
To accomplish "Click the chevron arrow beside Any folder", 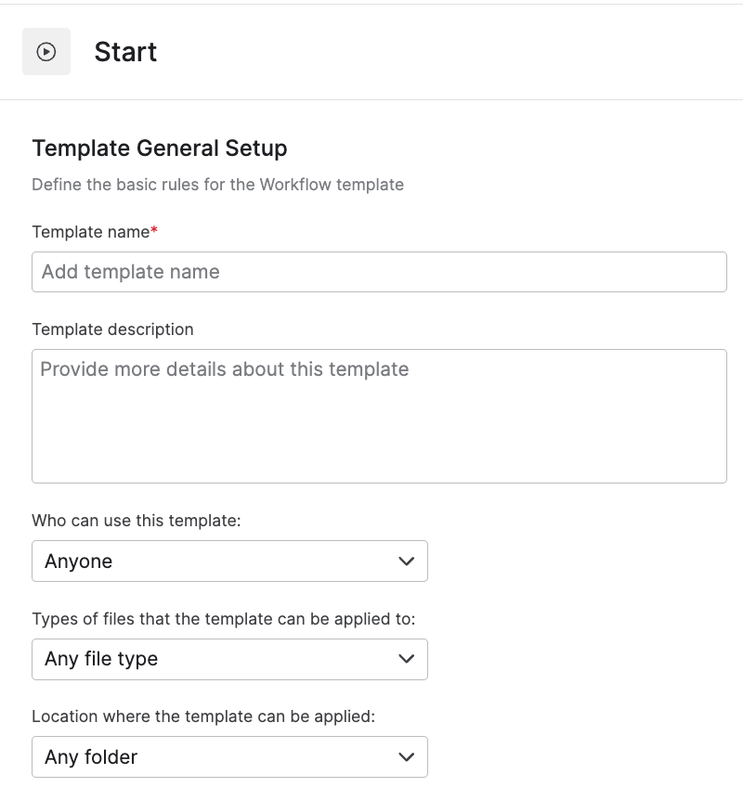I will coord(406,757).
